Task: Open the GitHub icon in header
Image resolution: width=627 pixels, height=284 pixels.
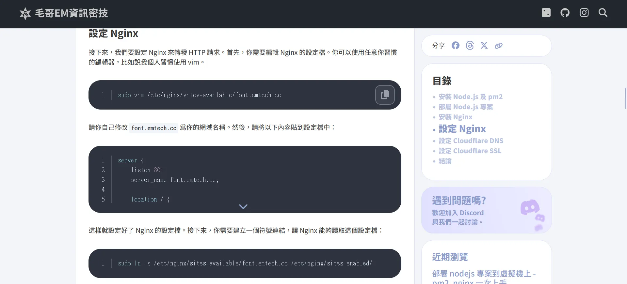Action: tap(565, 13)
